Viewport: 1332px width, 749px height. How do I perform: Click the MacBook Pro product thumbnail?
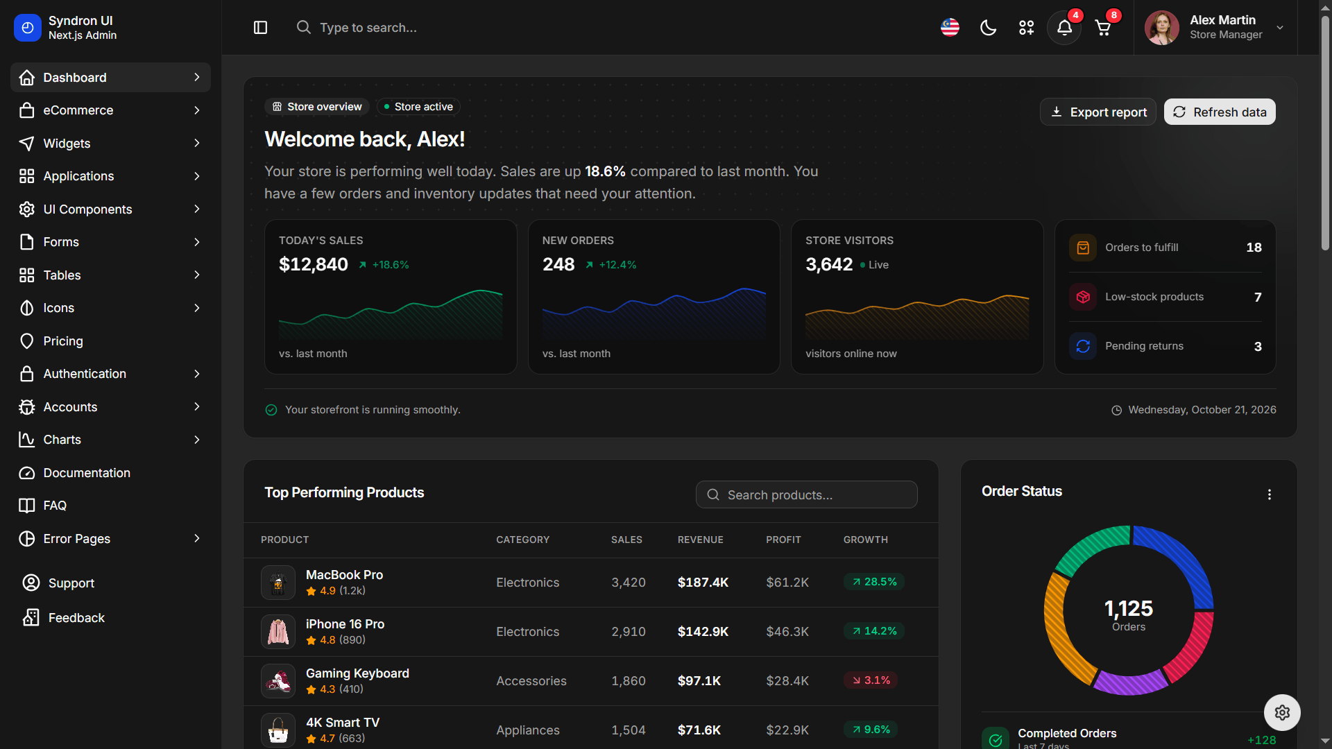[x=277, y=583]
